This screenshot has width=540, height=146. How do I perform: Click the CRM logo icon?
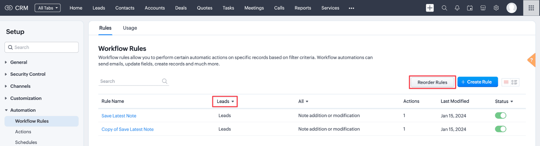pyautogui.click(x=8, y=8)
